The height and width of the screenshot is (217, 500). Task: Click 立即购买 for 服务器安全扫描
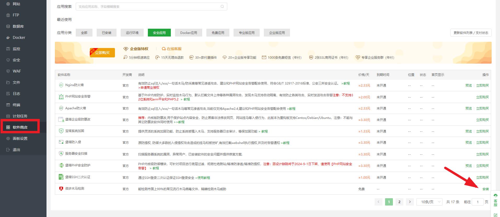tap(482, 154)
